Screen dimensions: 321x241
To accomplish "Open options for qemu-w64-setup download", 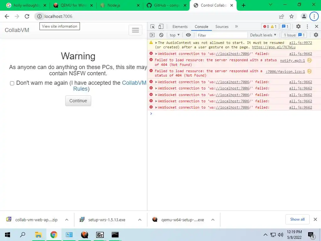I will 213,220.
